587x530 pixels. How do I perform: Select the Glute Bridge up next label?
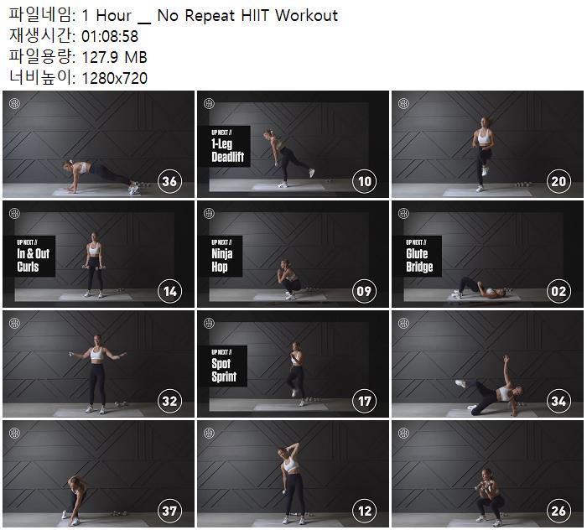coord(418,256)
